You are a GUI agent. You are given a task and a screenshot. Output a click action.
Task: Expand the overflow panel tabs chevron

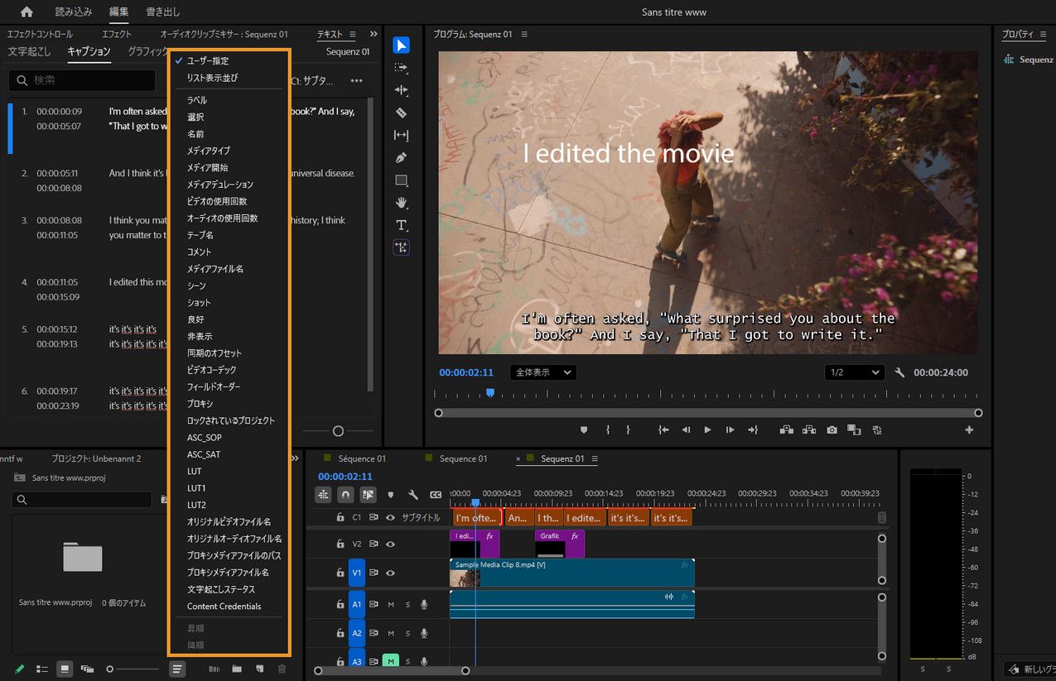(374, 34)
